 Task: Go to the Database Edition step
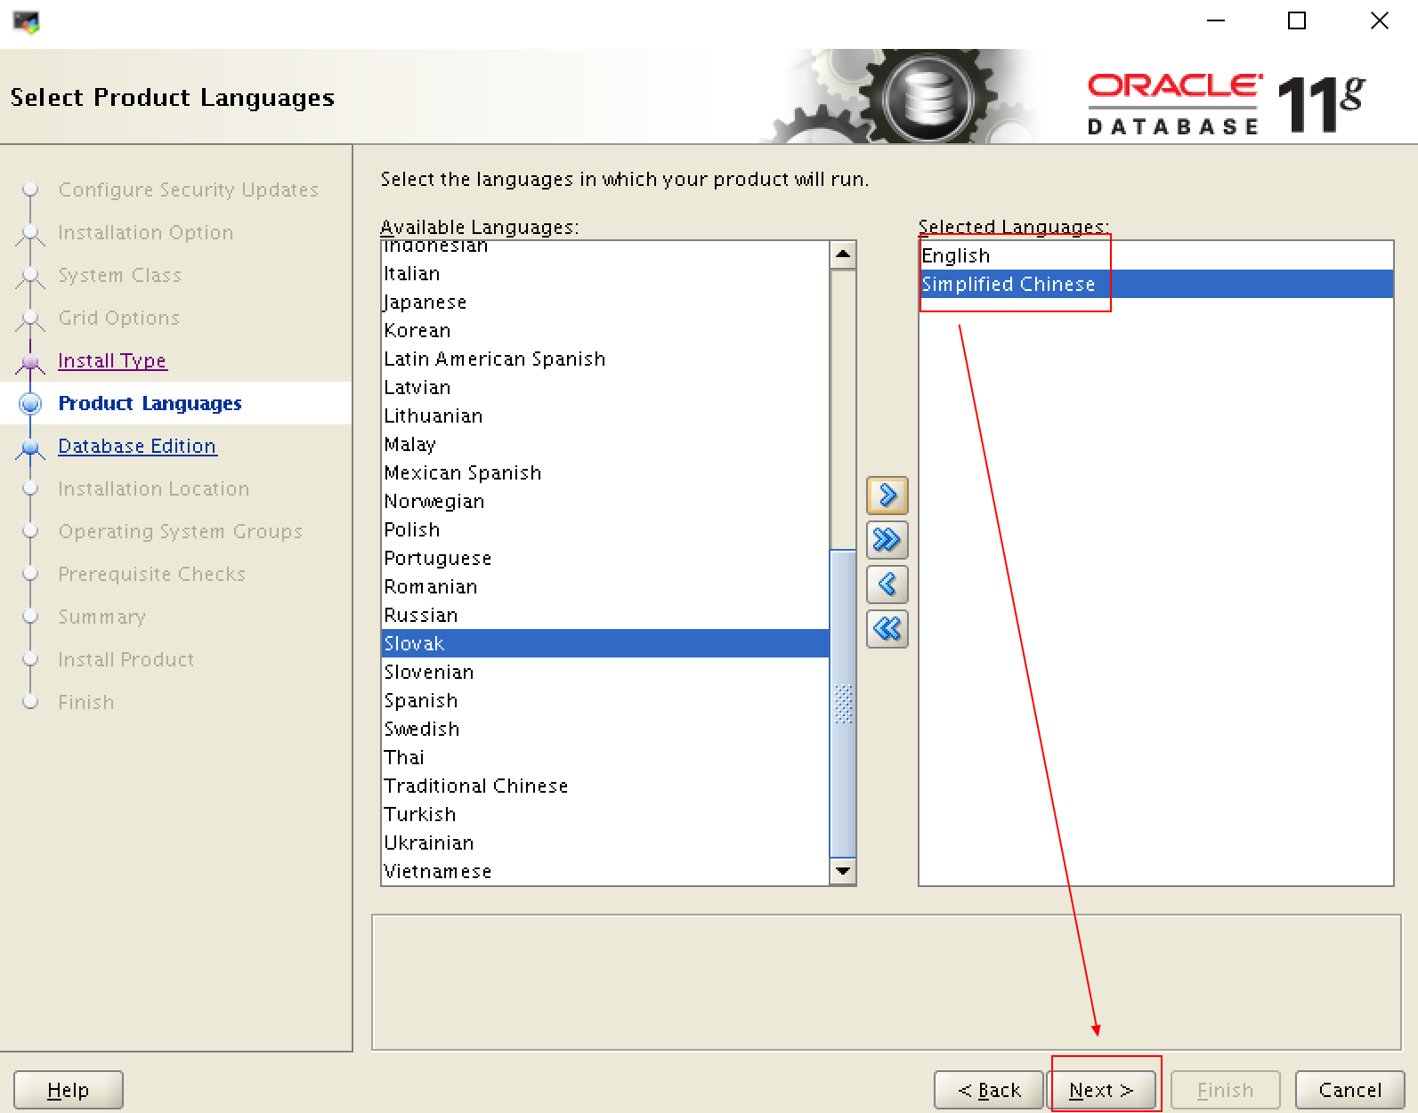click(137, 446)
